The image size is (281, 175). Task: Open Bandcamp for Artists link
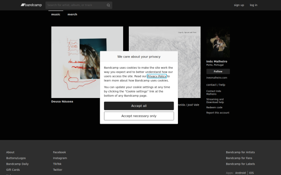(240, 152)
